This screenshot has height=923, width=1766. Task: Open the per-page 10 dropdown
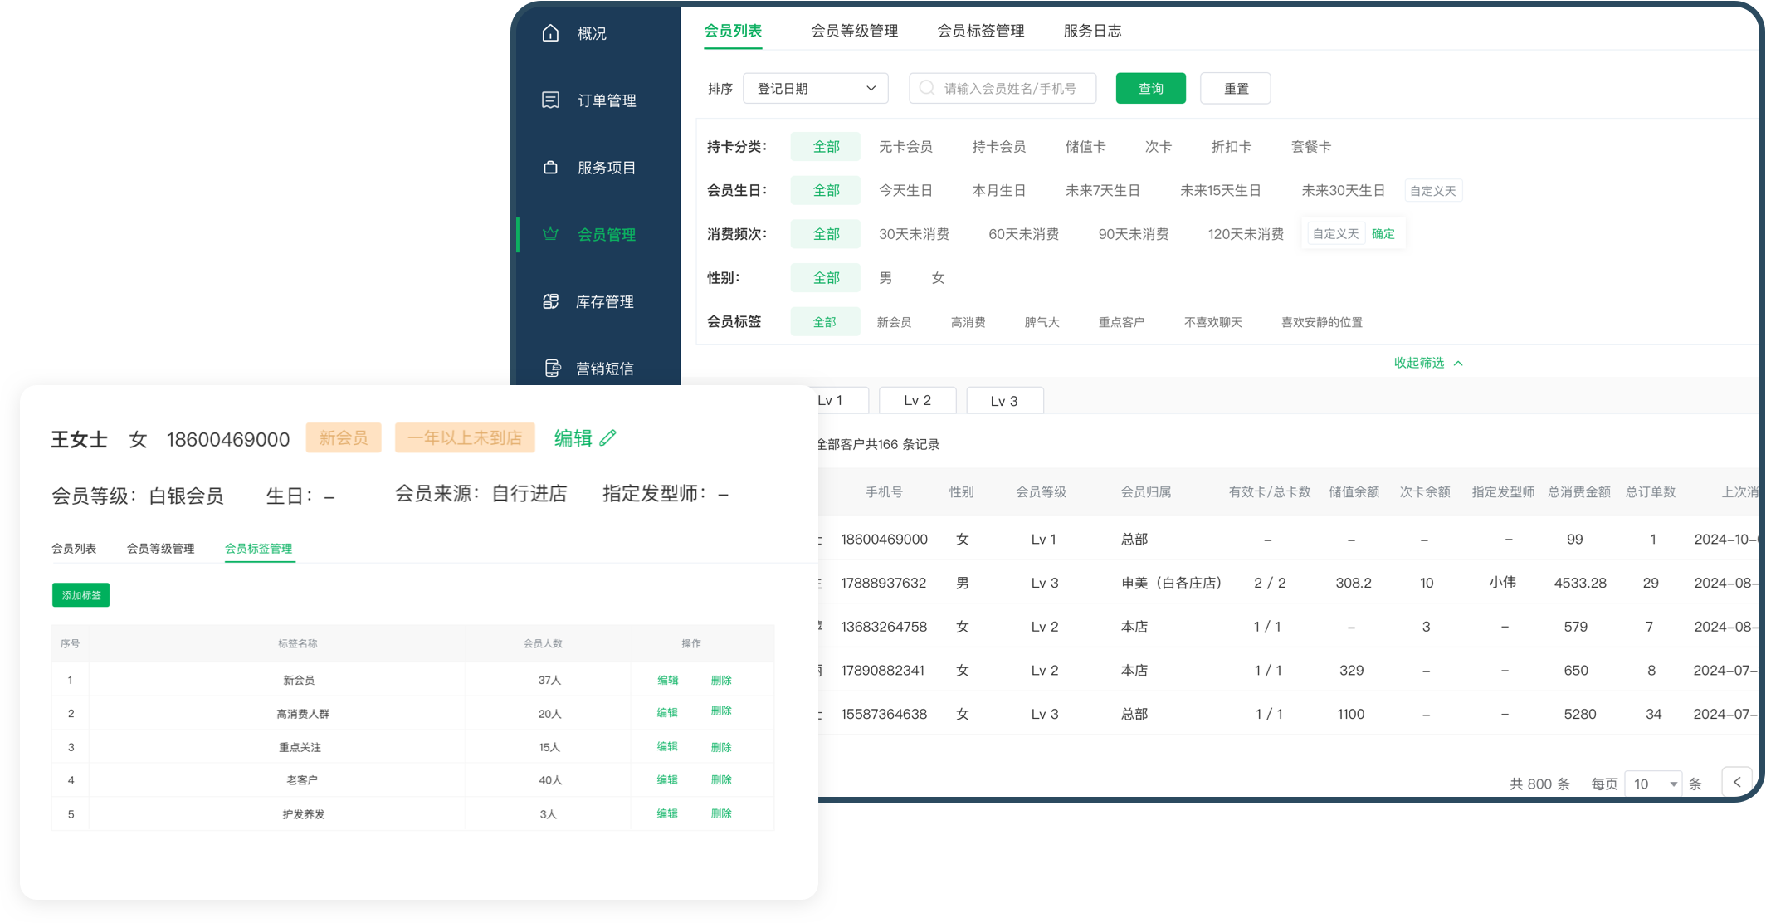click(x=1653, y=784)
